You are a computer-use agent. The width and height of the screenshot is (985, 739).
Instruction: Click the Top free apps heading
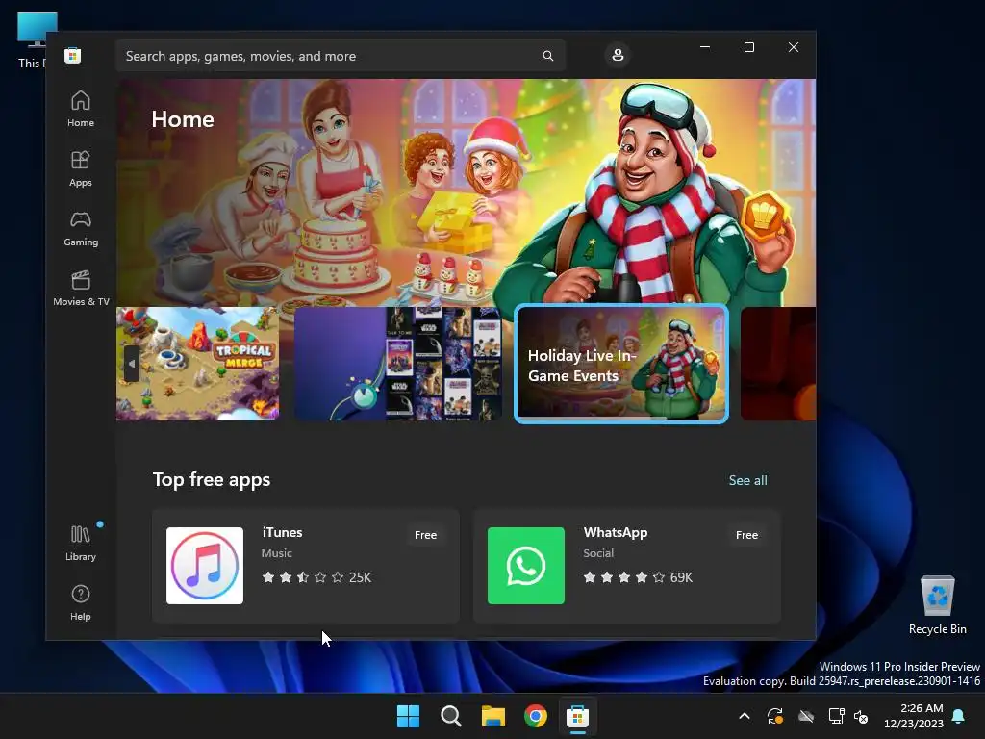pyautogui.click(x=212, y=479)
